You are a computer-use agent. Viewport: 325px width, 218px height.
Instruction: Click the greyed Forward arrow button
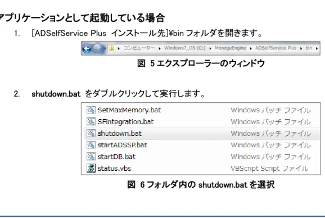point(97,49)
